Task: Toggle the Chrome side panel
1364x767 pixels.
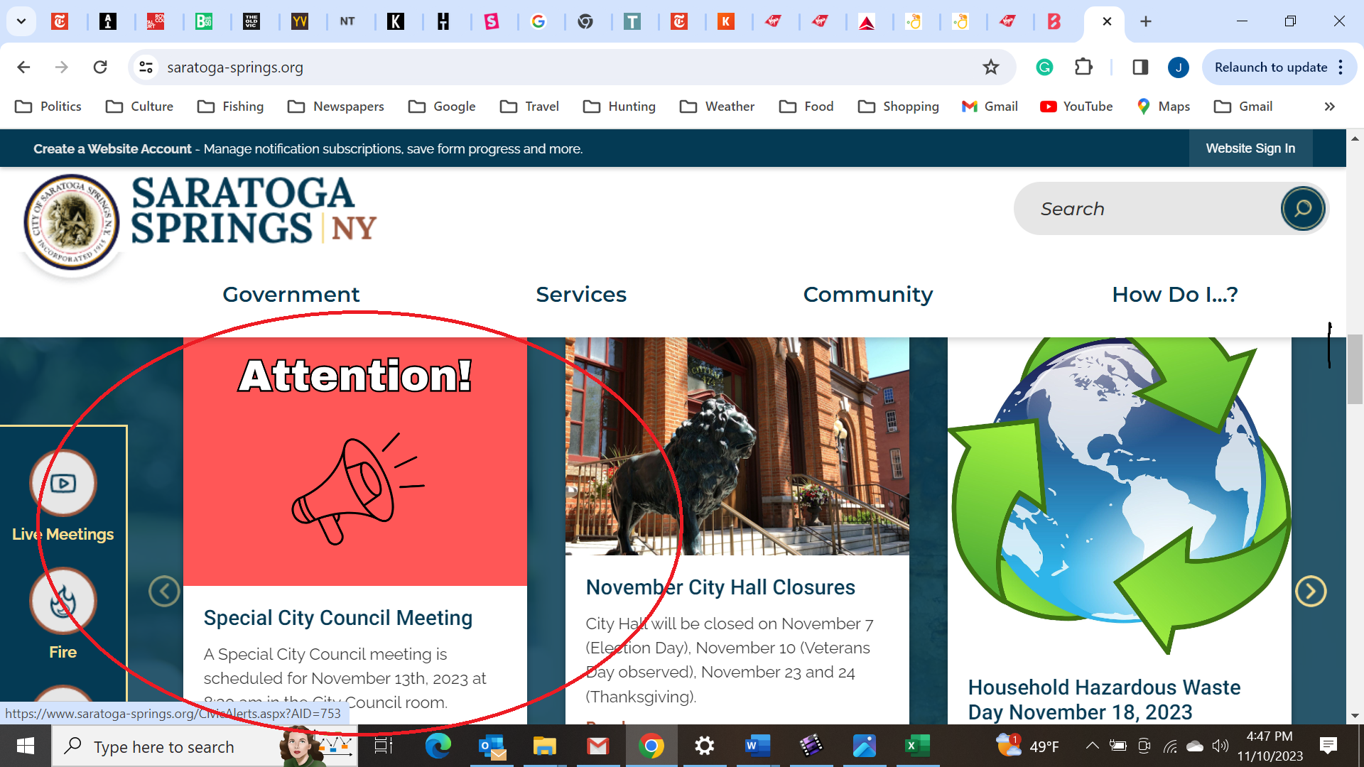Action: pyautogui.click(x=1140, y=67)
